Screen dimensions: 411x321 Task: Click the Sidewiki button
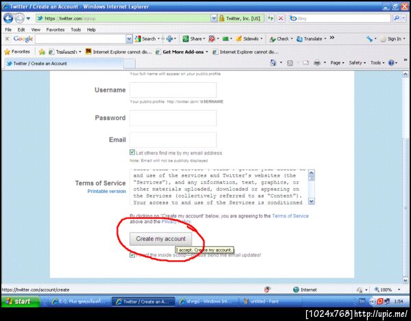[248, 39]
